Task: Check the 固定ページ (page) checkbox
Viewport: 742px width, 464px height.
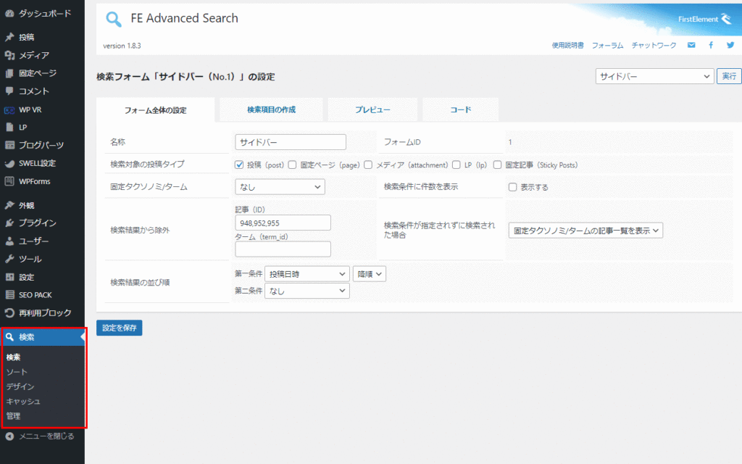Action: [292, 165]
